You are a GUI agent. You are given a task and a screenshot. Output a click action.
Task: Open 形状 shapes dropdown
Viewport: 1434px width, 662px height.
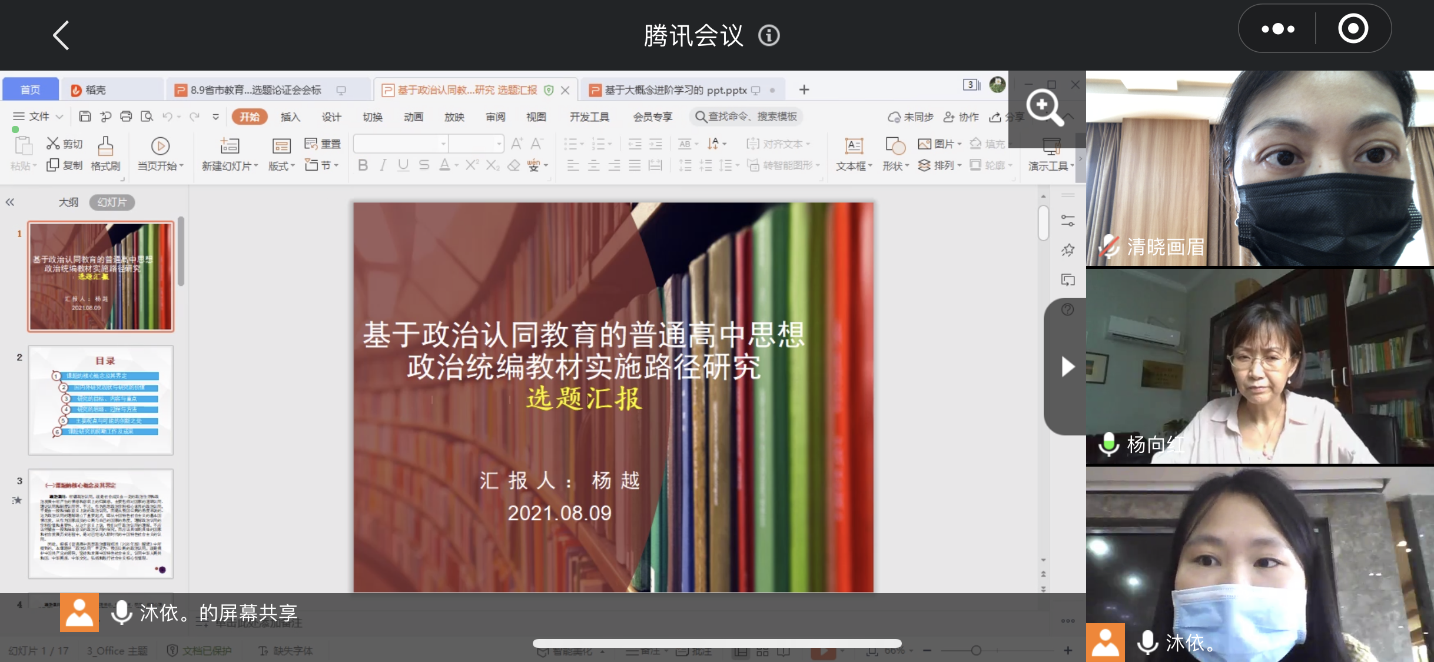coord(895,154)
